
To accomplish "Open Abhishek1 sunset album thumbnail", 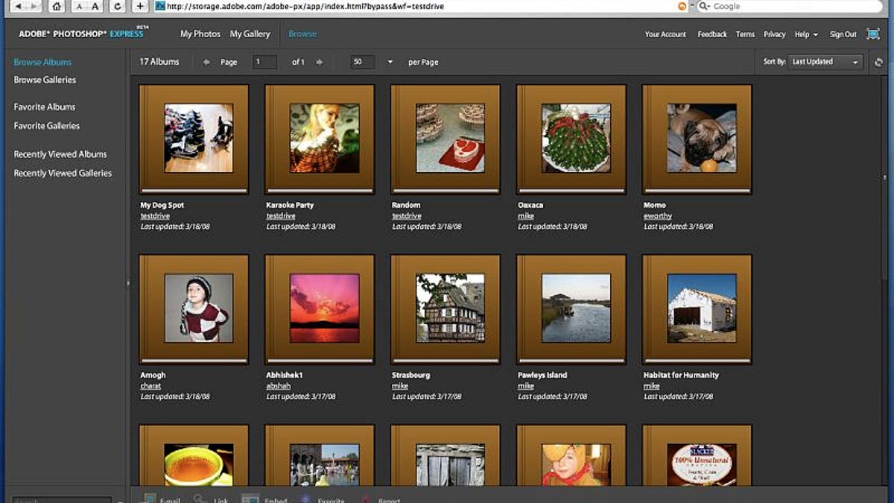I will (320, 309).
